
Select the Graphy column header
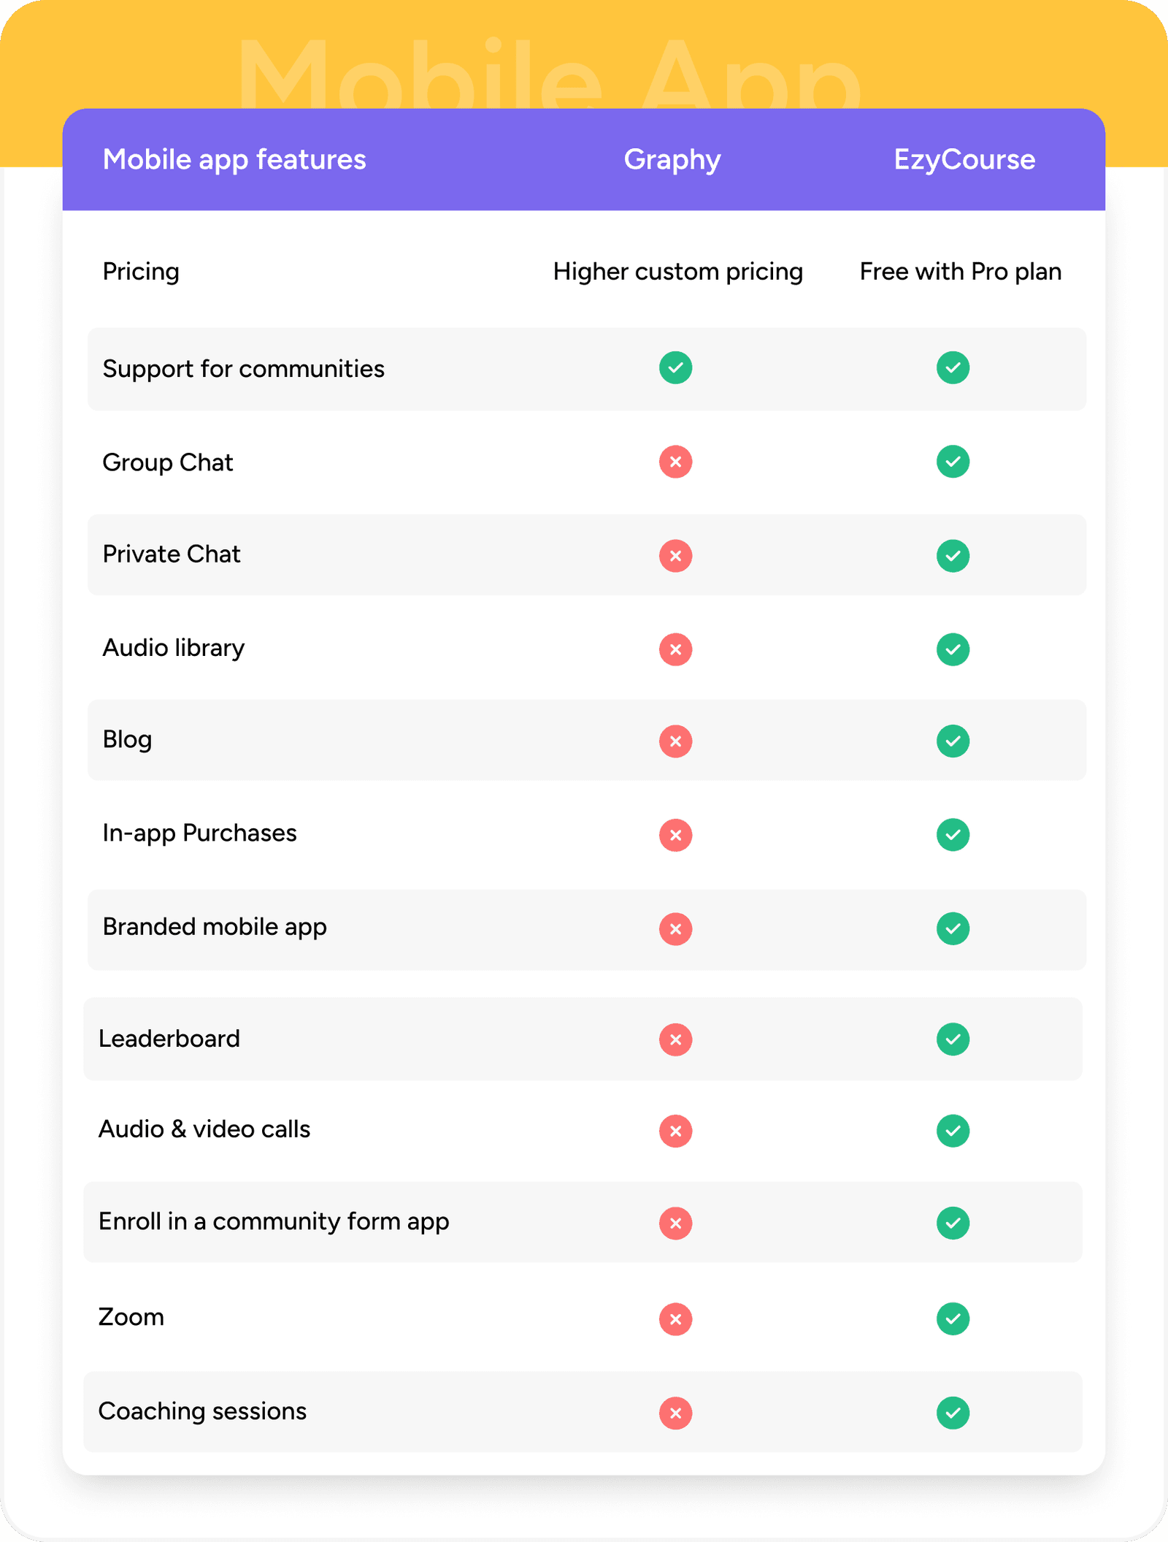(x=672, y=159)
